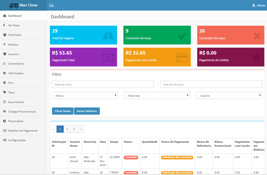Go to Ver Mapa in sidebar
Image resolution: width=267 pixels, height=175 pixels.
23,25
